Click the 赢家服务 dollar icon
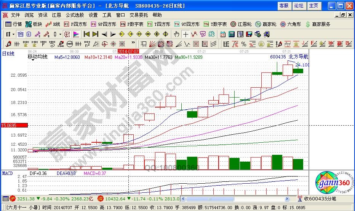Screen dimensions: 355x211 [x=318, y=24]
